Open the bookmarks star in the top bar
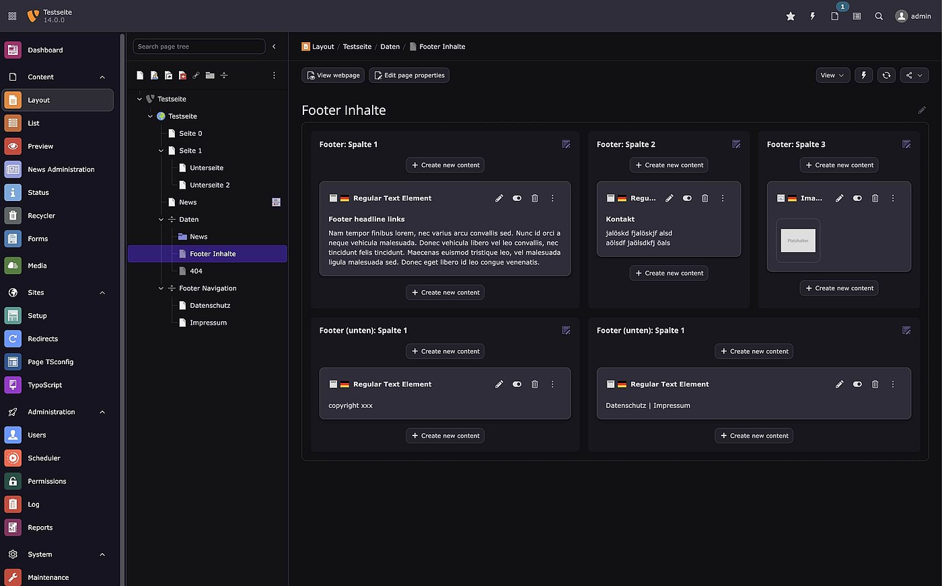942x586 pixels. coord(790,16)
